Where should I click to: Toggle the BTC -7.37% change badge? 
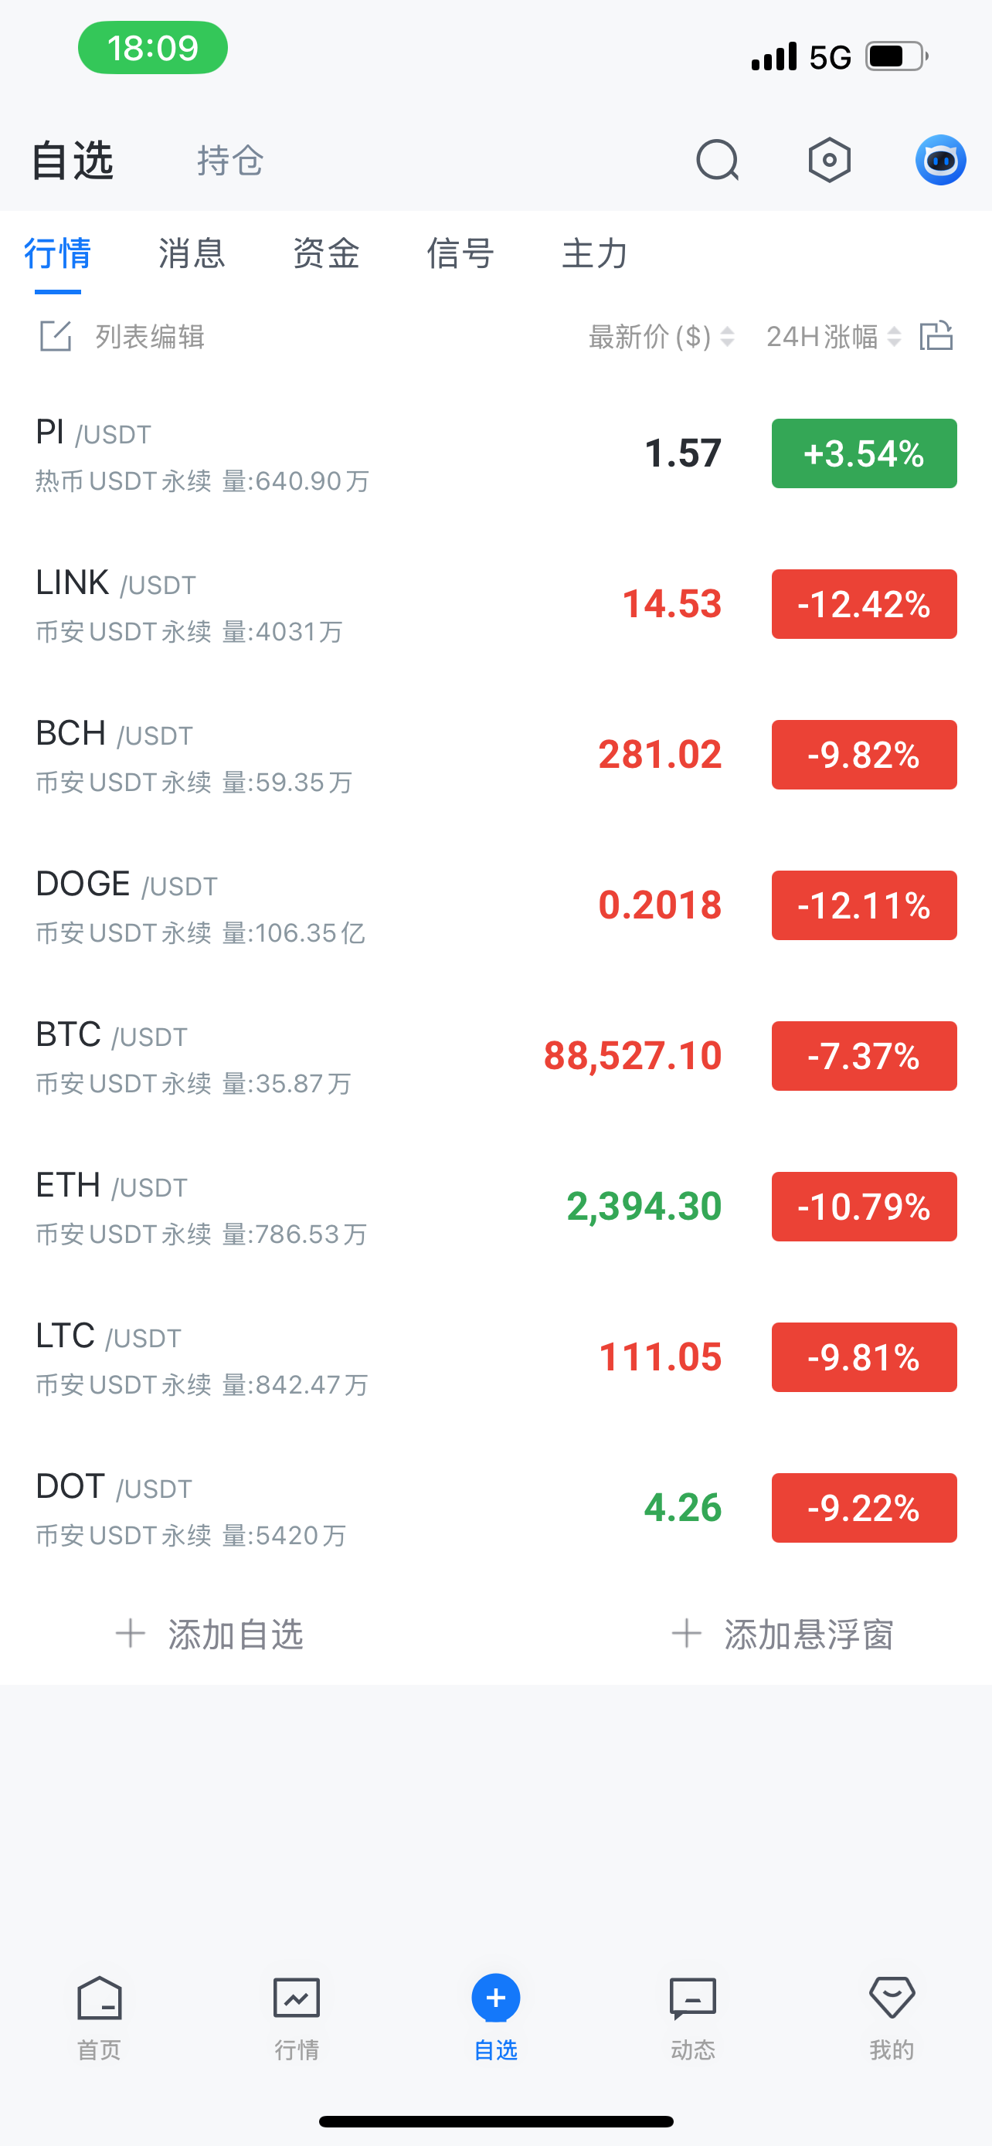(x=864, y=1055)
